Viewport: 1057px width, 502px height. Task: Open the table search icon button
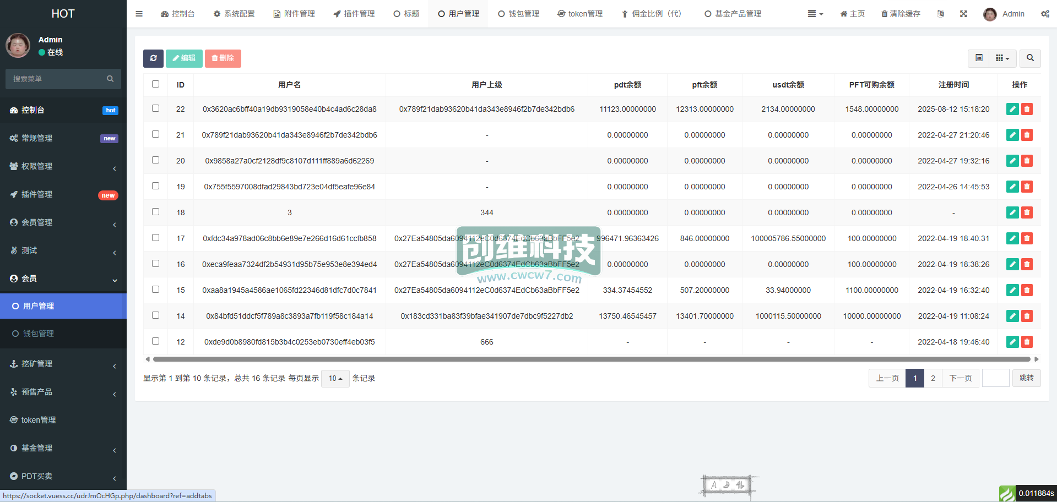pyautogui.click(x=1030, y=58)
